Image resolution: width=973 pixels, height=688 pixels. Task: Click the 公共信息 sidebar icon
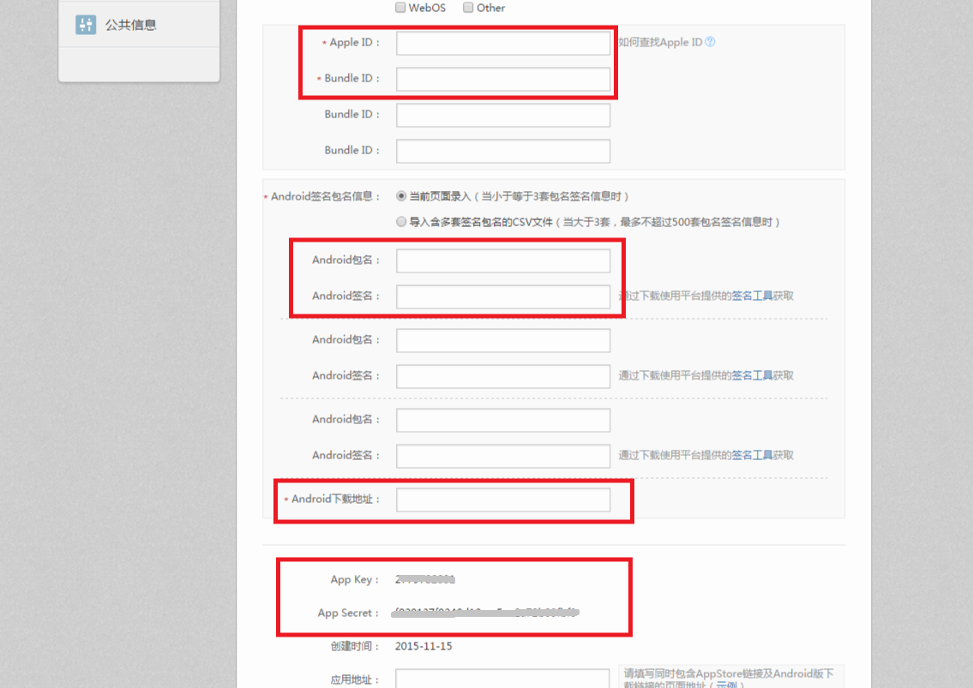86,25
